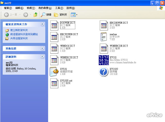
Task: Open the Help menu (說明)
Action: pyautogui.click(x=71, y=8)
